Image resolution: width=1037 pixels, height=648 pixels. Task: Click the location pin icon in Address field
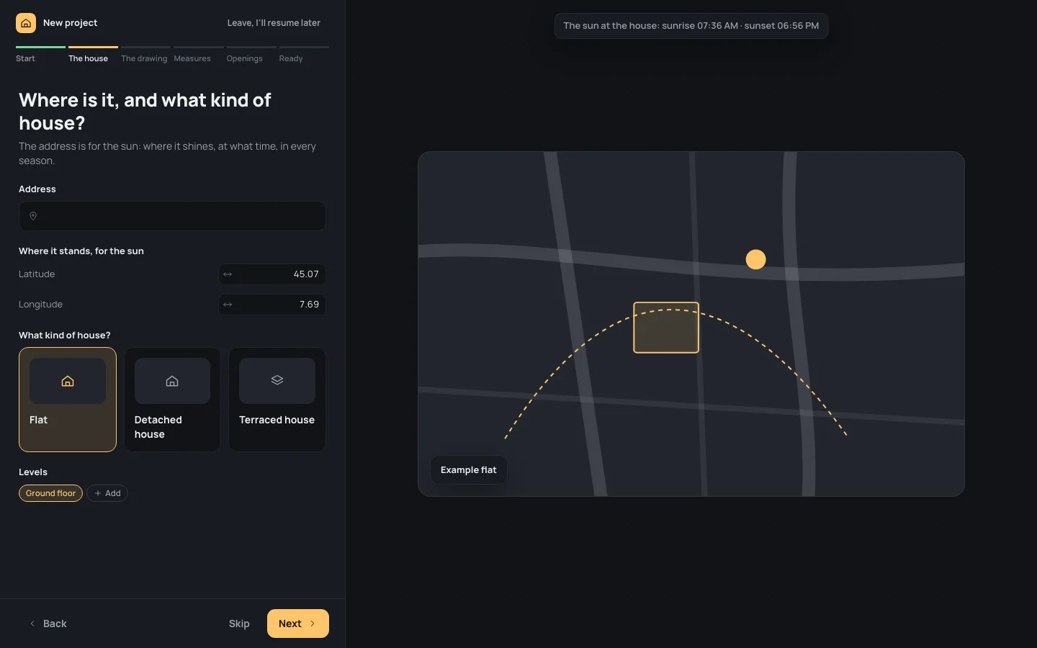pos(33,216)
